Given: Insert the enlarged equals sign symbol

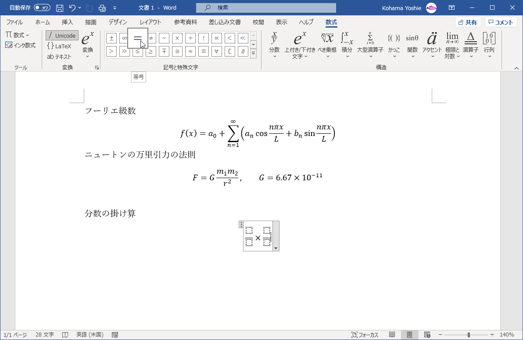Looking at the screenshot, I should [138, 38].
